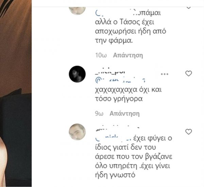The image size is (204, 187).
Task: Click the 9ω timestamp
Action: (99, 114)
